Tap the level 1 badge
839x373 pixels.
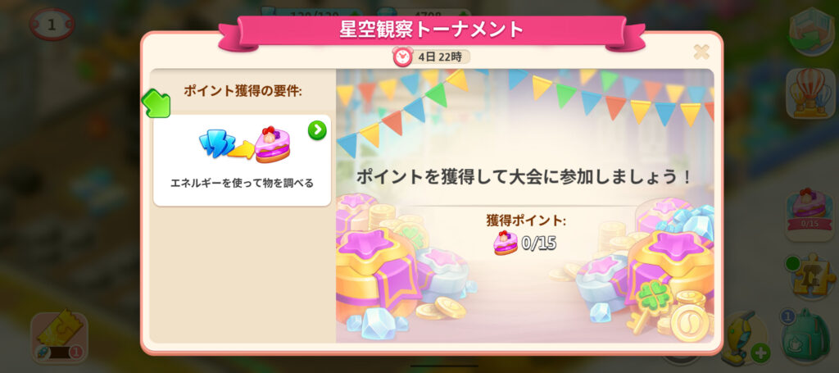tap(52, 25)
